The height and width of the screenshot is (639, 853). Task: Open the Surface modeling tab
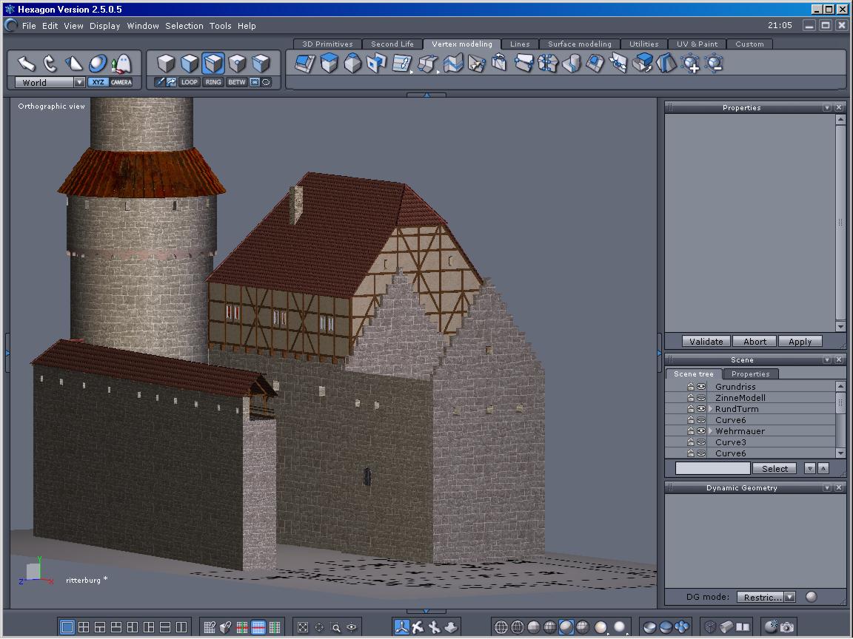(x=579, y=44)
